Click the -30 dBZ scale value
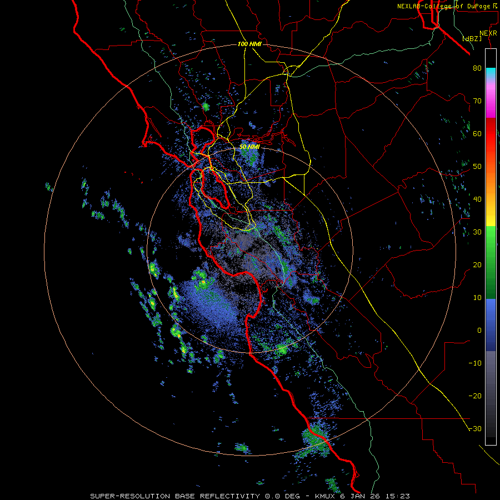This screenshot has width=500, height=500. (475, 429)
